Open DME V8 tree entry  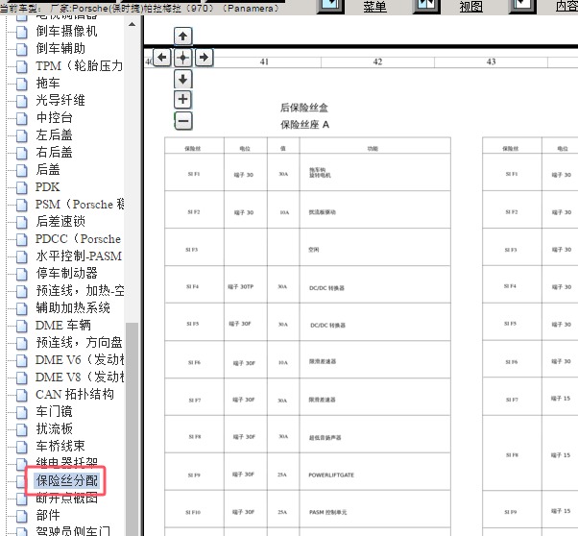[x=80, y=377]
